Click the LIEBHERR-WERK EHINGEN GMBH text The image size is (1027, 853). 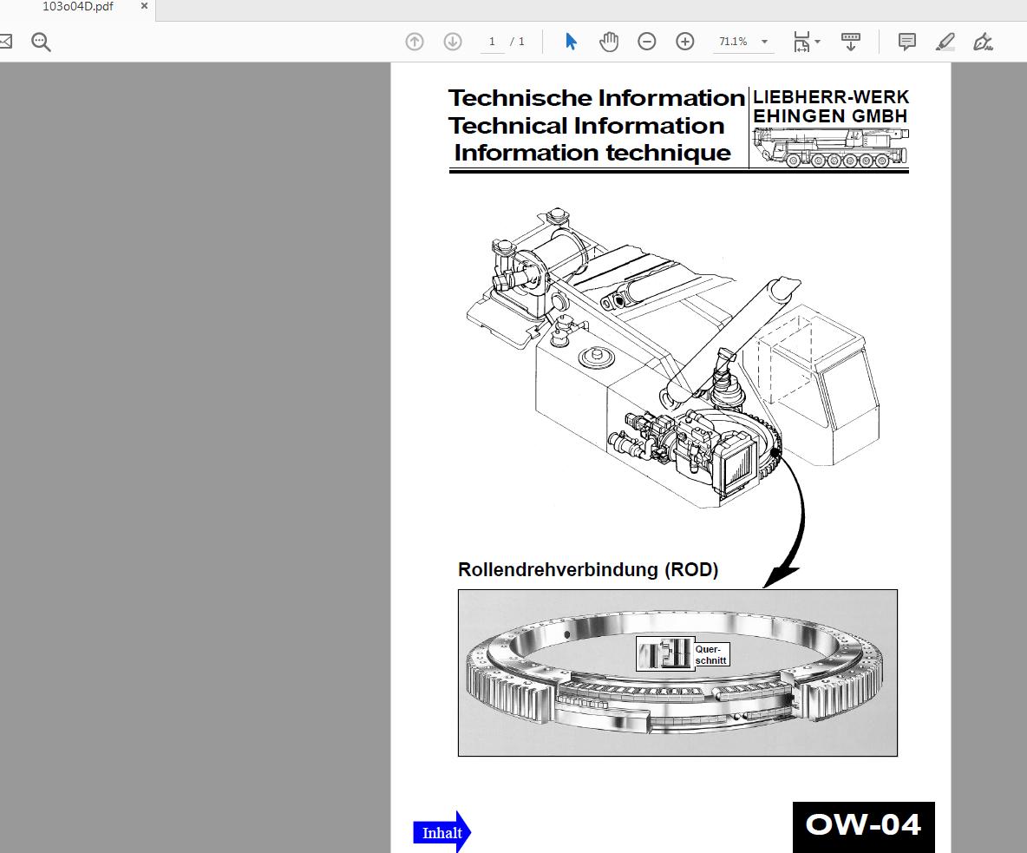(x=830, y=107)
